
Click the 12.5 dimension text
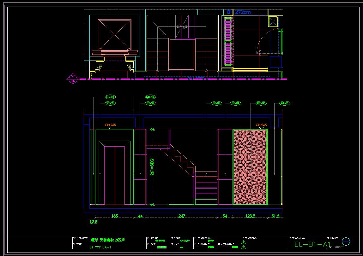coord(94,222)
